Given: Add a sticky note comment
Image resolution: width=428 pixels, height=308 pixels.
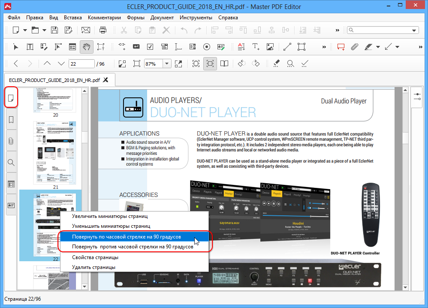Looking at the screenshot, I should pos(341,47).
